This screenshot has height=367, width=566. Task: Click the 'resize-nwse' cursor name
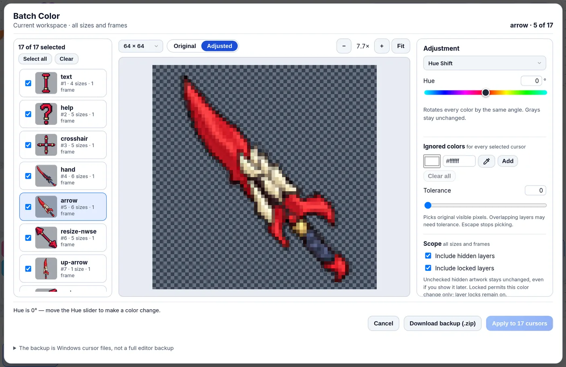[78, 231]
